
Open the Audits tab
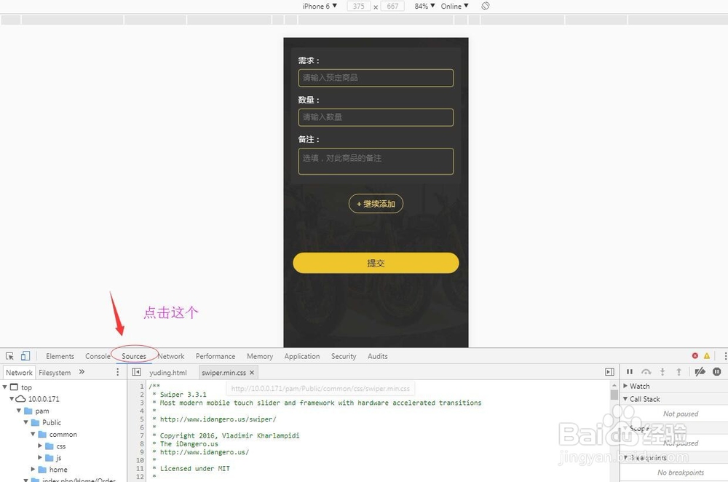(x=377, y=356)
